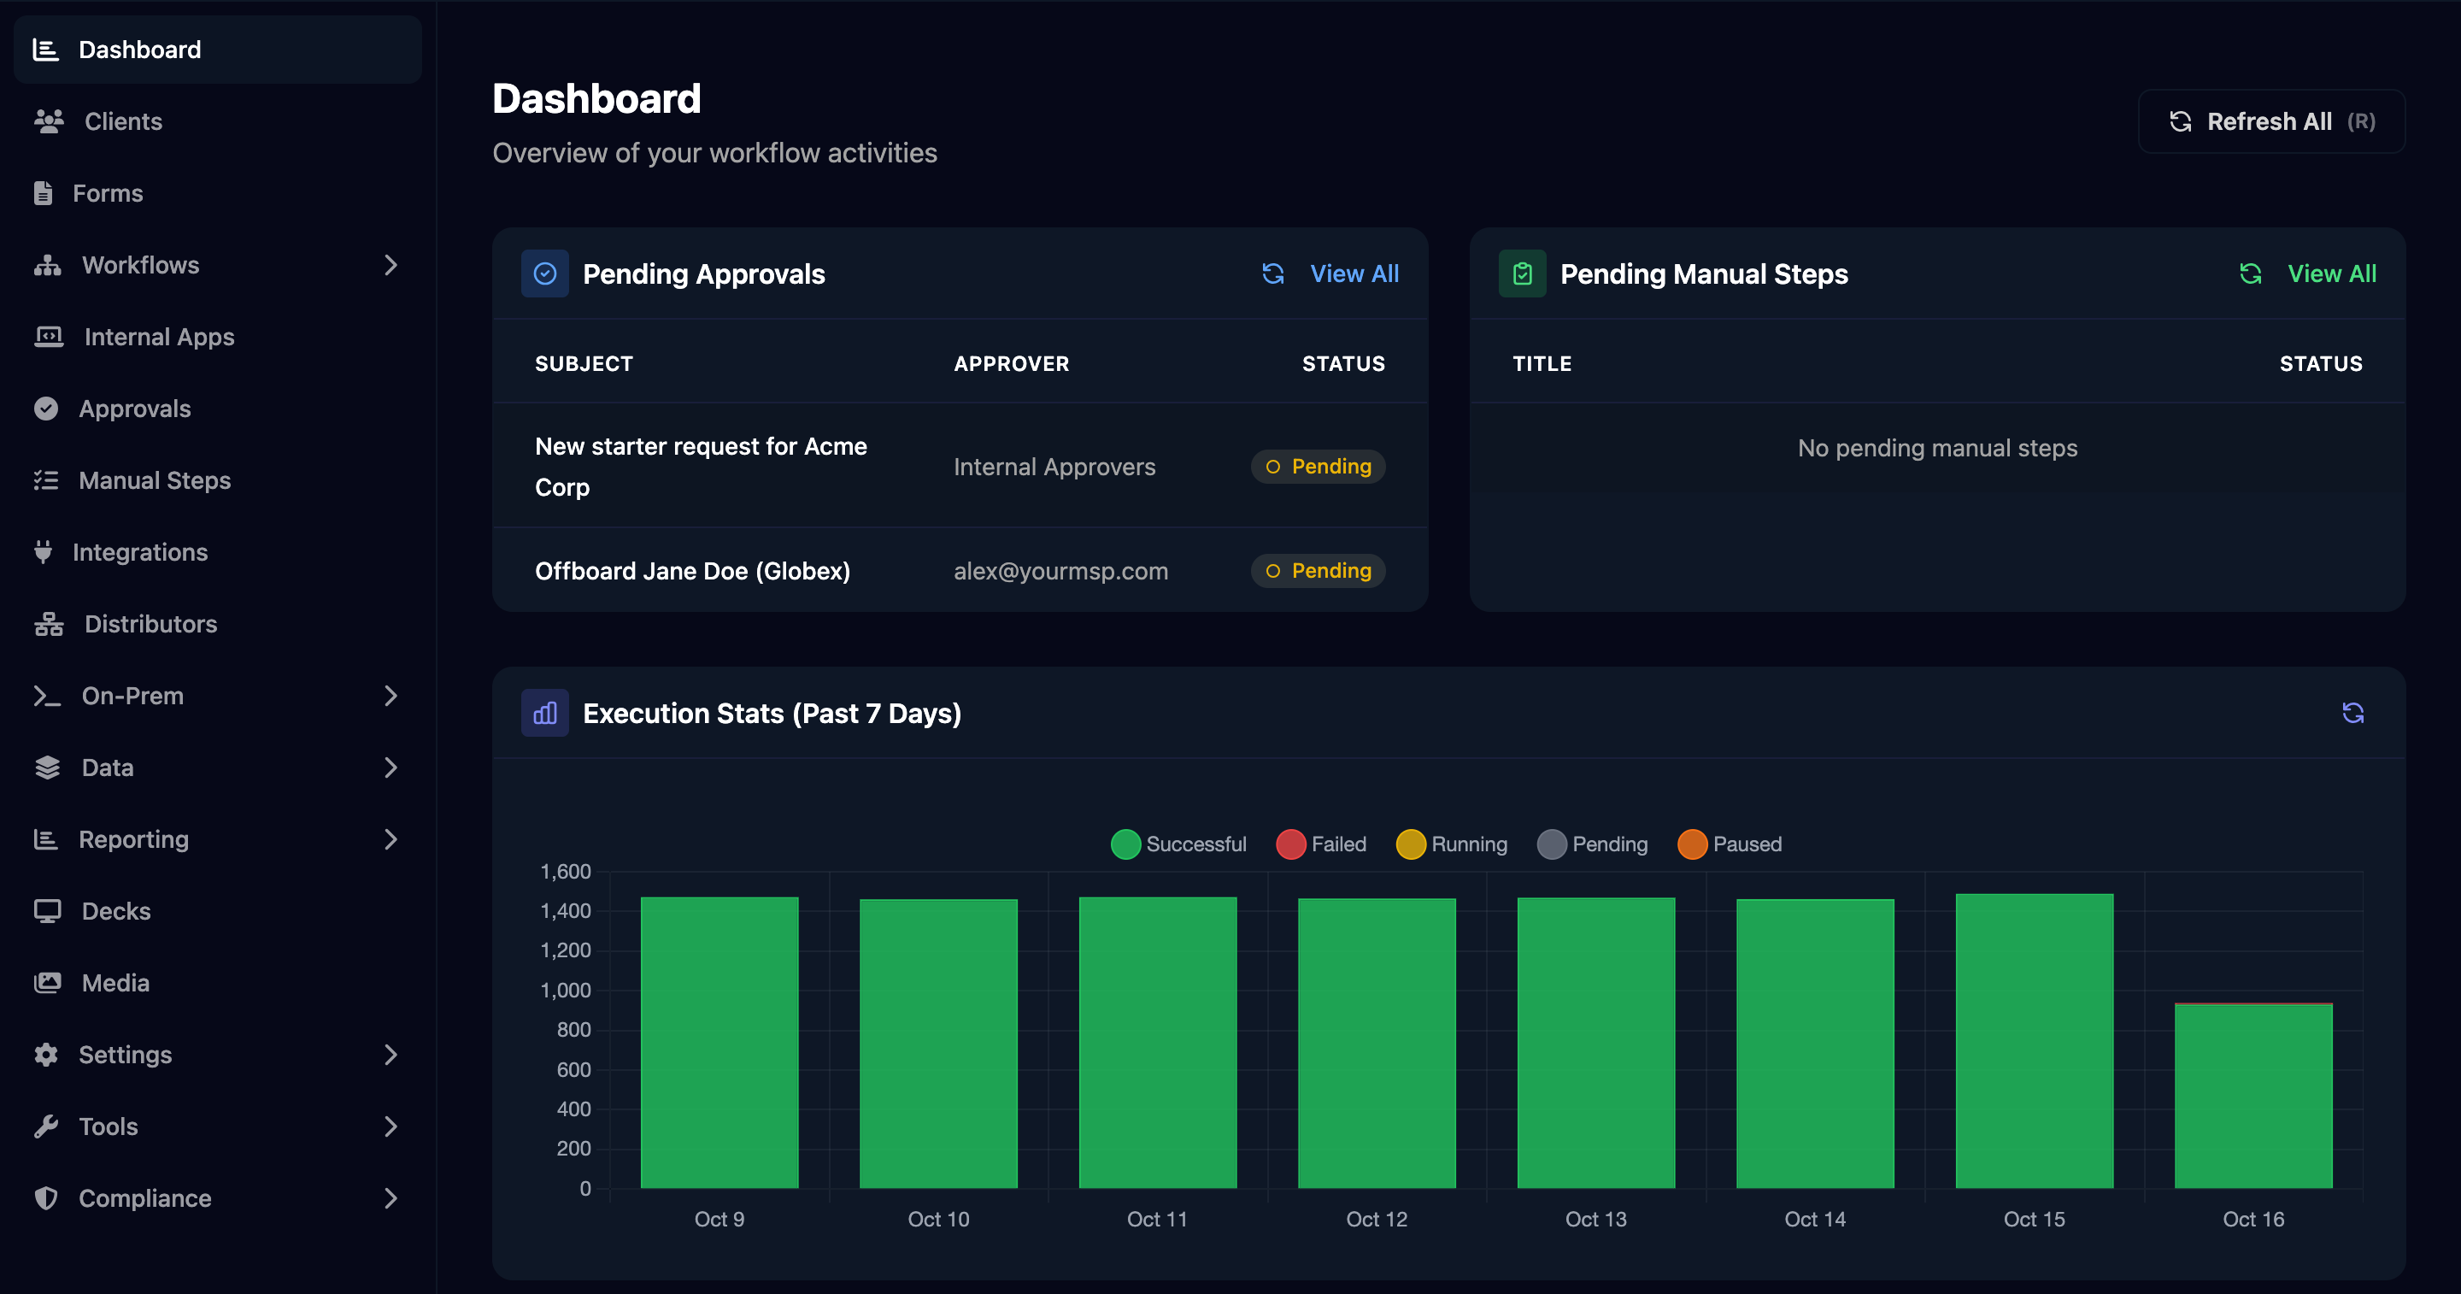Expand the Reporting submenu chevron
Screen dimensions: 2461x1294
[x=390, y=839]
